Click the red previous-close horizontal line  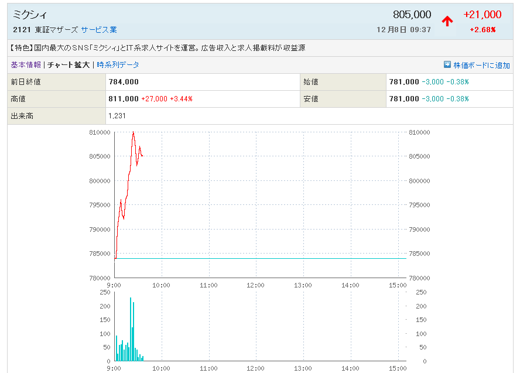click(264, 258)
